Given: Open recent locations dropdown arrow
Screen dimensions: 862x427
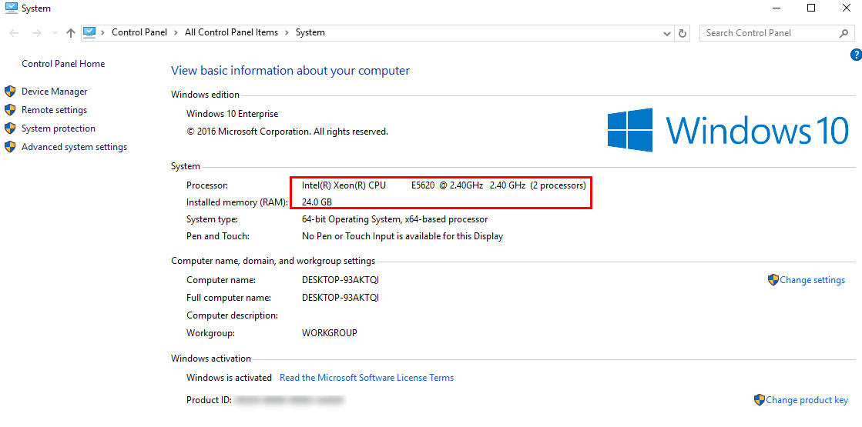Looking at the screenshot, I should click(x=54, y=33).
